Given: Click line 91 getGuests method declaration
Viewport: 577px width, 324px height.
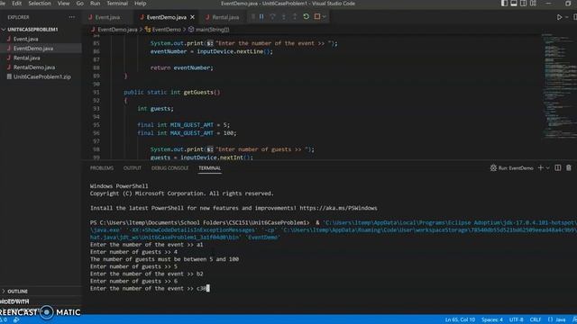Looking at the screenshot, I should pos(172,93).
